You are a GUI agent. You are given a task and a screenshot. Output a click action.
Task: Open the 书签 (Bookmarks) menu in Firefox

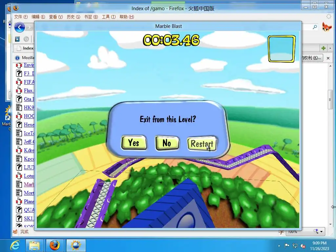click(91, 17)
